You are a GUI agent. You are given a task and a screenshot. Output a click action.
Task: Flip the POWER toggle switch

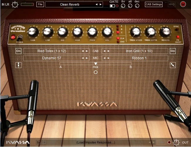(x=20, y=38)
